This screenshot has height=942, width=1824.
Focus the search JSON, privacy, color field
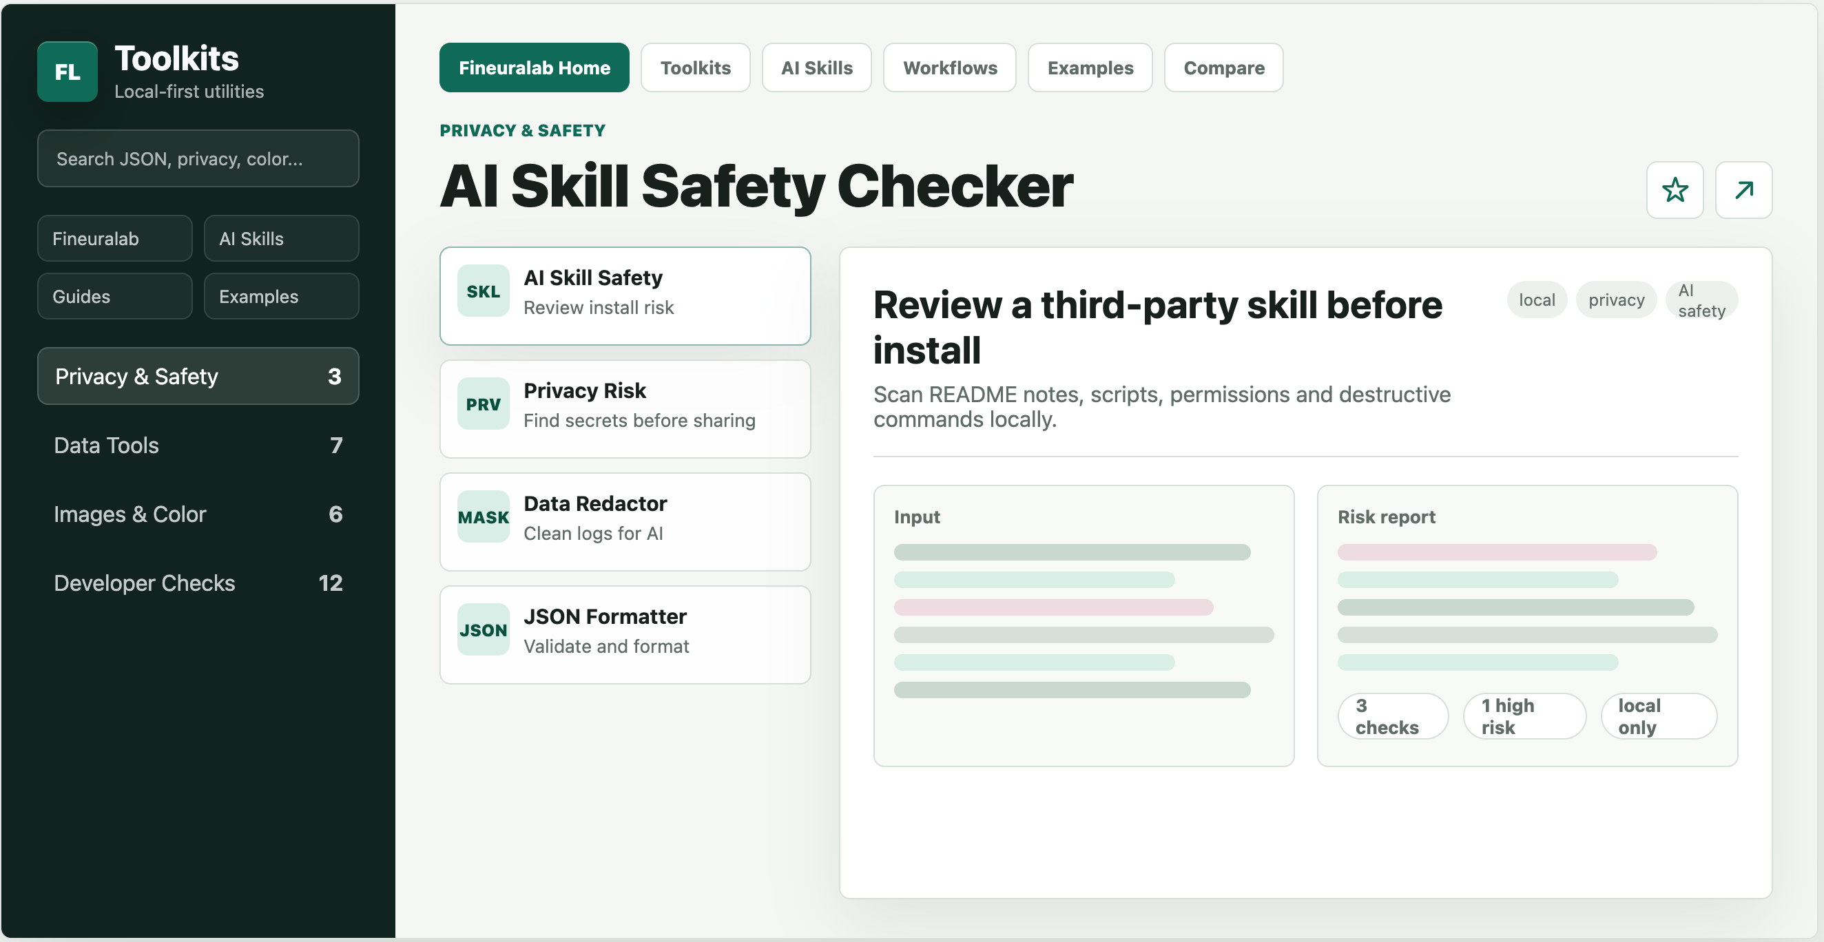[198, 158]
